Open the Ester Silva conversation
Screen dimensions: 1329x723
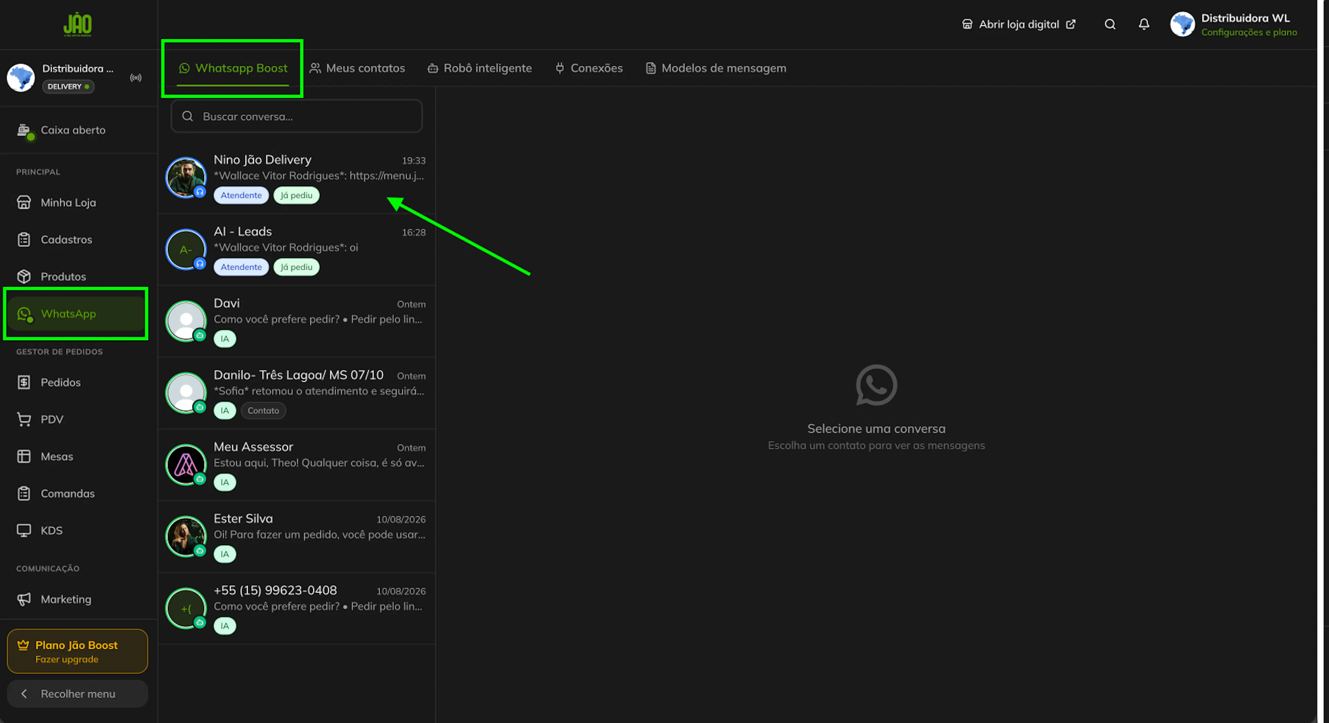tap(297, 537)
